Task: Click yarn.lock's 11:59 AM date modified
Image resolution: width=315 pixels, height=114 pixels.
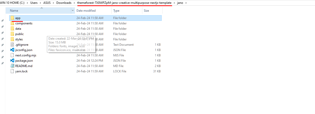Action: [x=90, y=71]
